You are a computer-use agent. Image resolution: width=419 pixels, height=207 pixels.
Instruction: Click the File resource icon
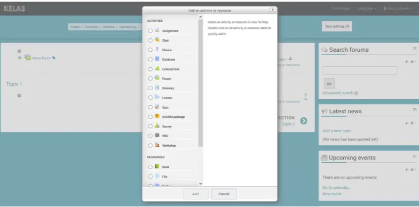[x=157, y=176]
